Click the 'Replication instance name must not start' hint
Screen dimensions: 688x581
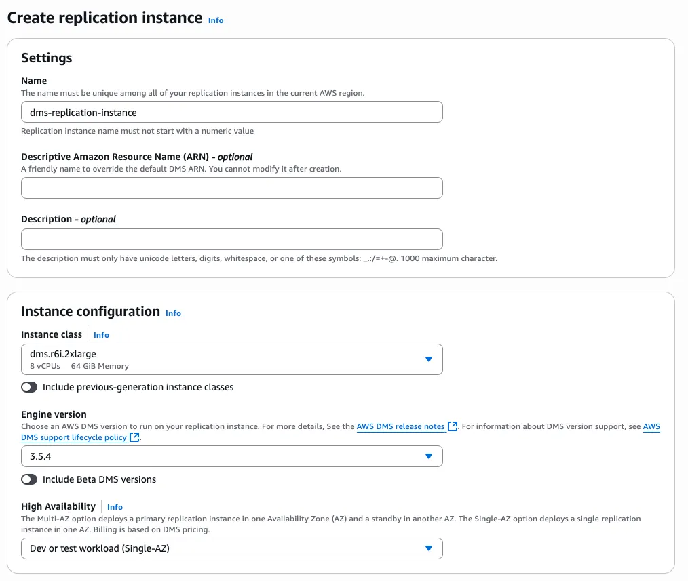(x=137, y=131)
